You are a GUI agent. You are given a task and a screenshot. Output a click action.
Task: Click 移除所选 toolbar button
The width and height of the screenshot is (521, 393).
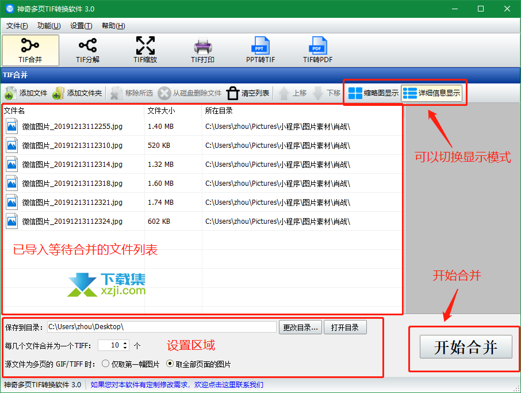point(132,93)
